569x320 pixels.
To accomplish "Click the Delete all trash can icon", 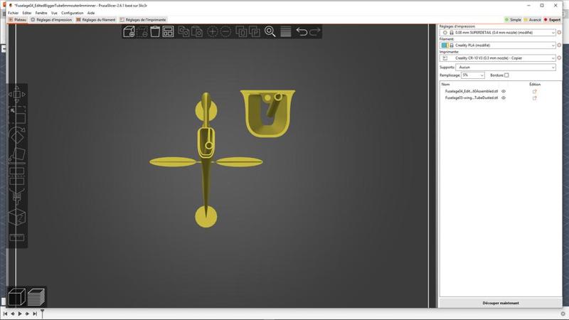I will (x=155, y=31).
